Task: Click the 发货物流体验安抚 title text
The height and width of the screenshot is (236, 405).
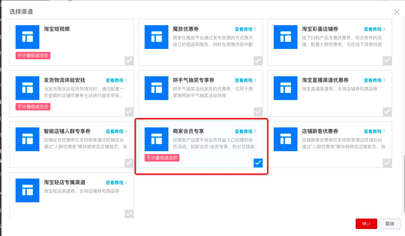Action: [x=65, y=80]
